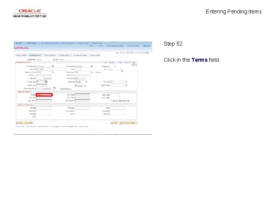276x207 pixels.
Task: Click the Save button
Action: [x=20, y=123]
